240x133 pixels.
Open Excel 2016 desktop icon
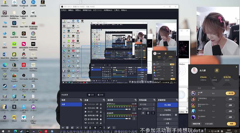pos(14,35)
